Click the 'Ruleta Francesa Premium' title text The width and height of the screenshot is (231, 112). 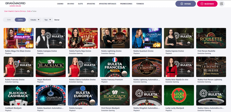tap(112, 79)
